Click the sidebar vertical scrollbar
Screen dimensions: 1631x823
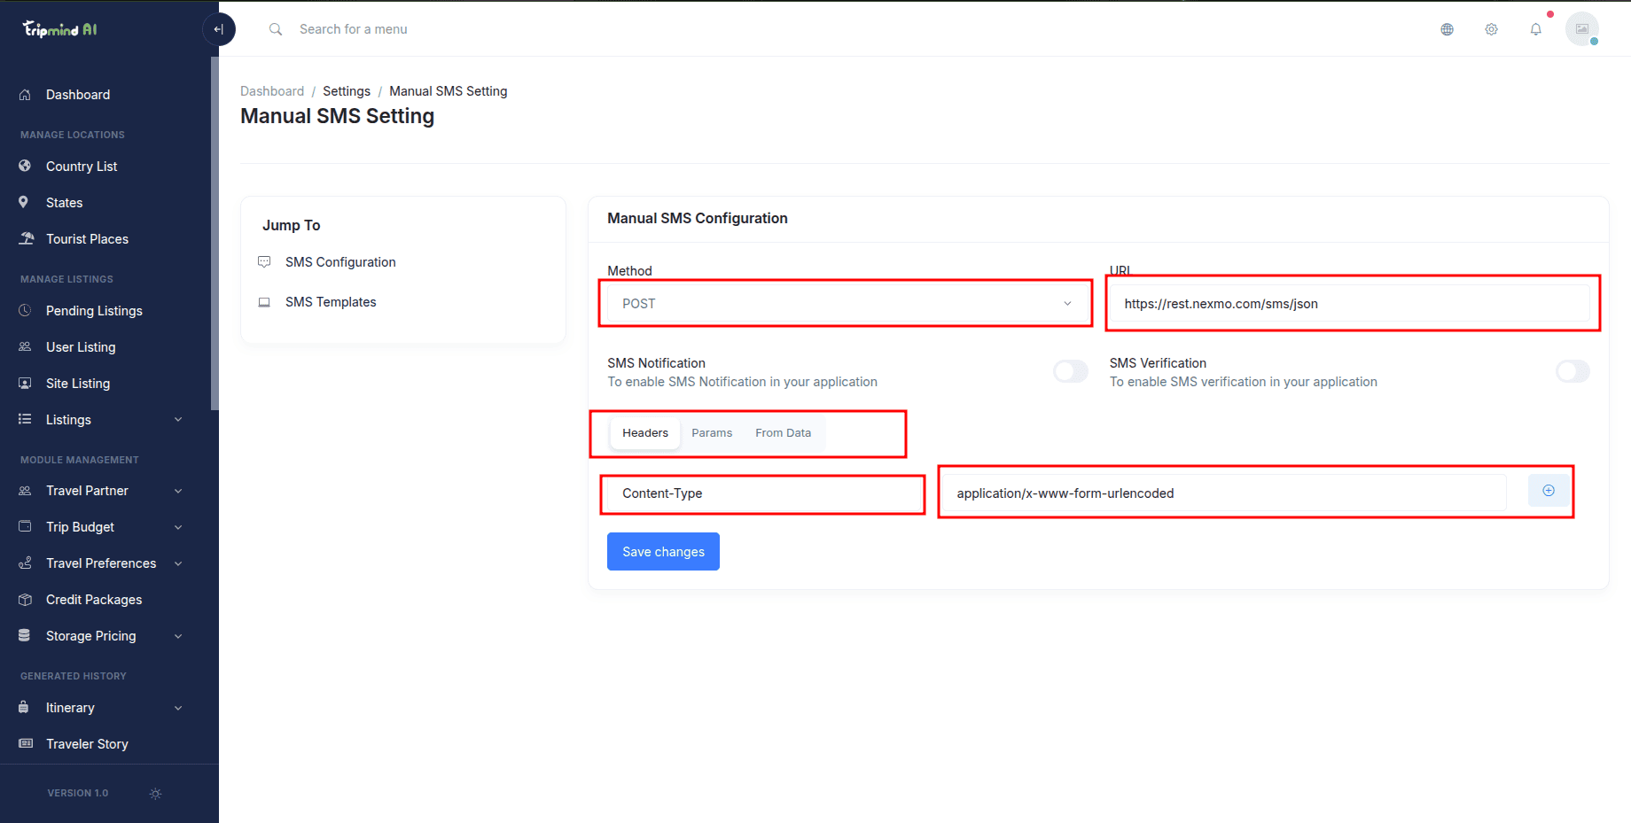point(215,234)
